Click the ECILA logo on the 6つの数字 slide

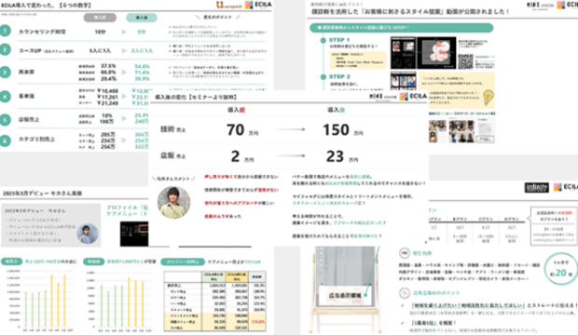(x=258, y=5)
